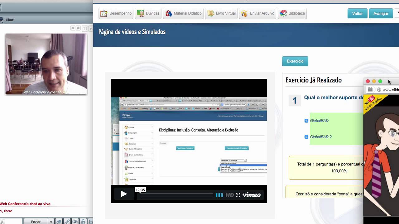
Task: Enter fullscreen on the Vimeo player
Action: pyautogui.click(x=238, y=195)
